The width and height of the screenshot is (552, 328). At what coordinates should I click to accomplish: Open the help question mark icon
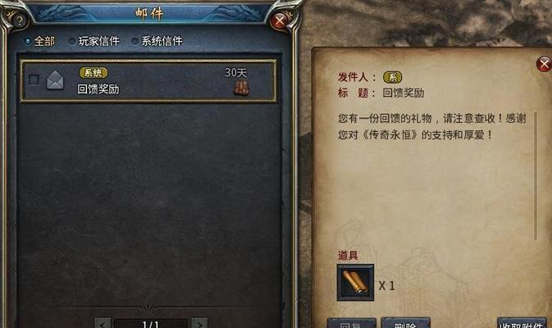19,20
